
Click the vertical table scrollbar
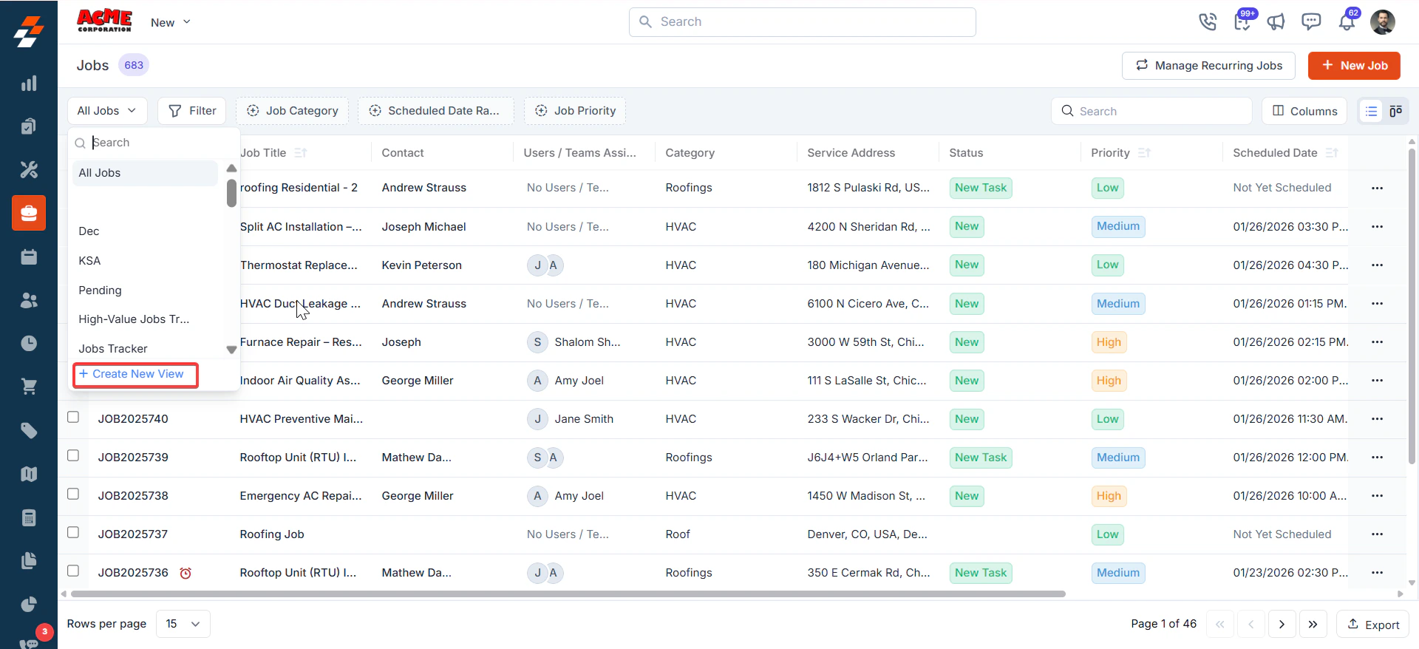pyautogui.click(x=1412, y=305)
